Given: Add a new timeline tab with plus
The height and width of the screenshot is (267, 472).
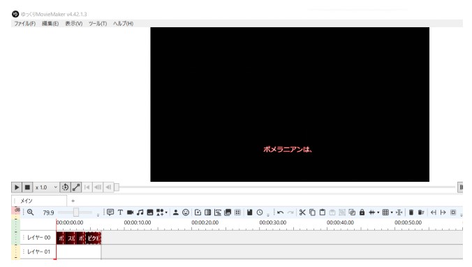Looking at the screenshot, I should [x=73, y=201].
